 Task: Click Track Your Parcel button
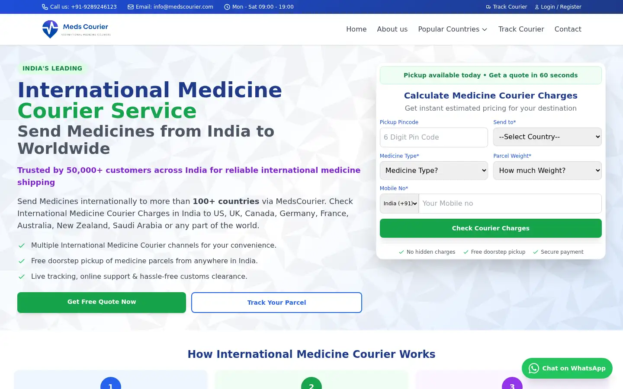tap(276, 303)
